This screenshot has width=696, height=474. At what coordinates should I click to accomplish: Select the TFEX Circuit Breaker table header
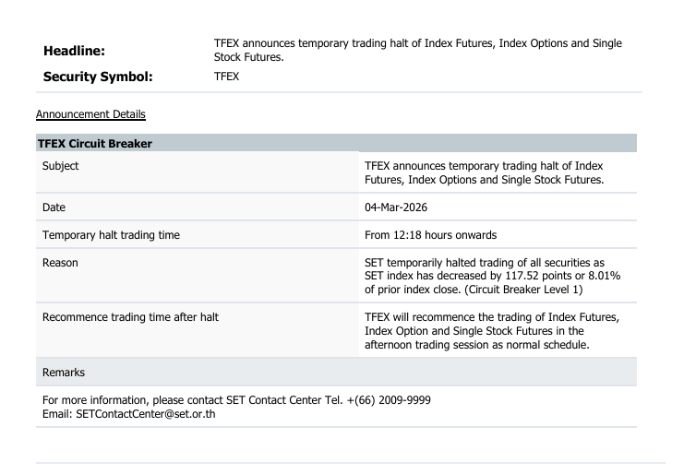[x=89, y=144]
